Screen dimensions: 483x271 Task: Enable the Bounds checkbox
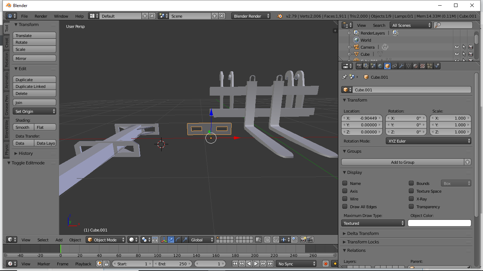(411, 183)
